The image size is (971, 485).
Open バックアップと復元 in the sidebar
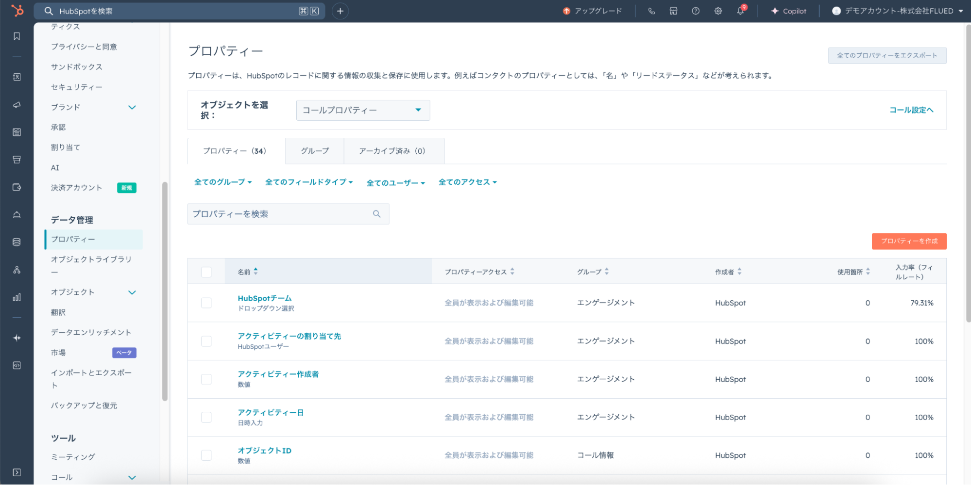pos(84,406)
